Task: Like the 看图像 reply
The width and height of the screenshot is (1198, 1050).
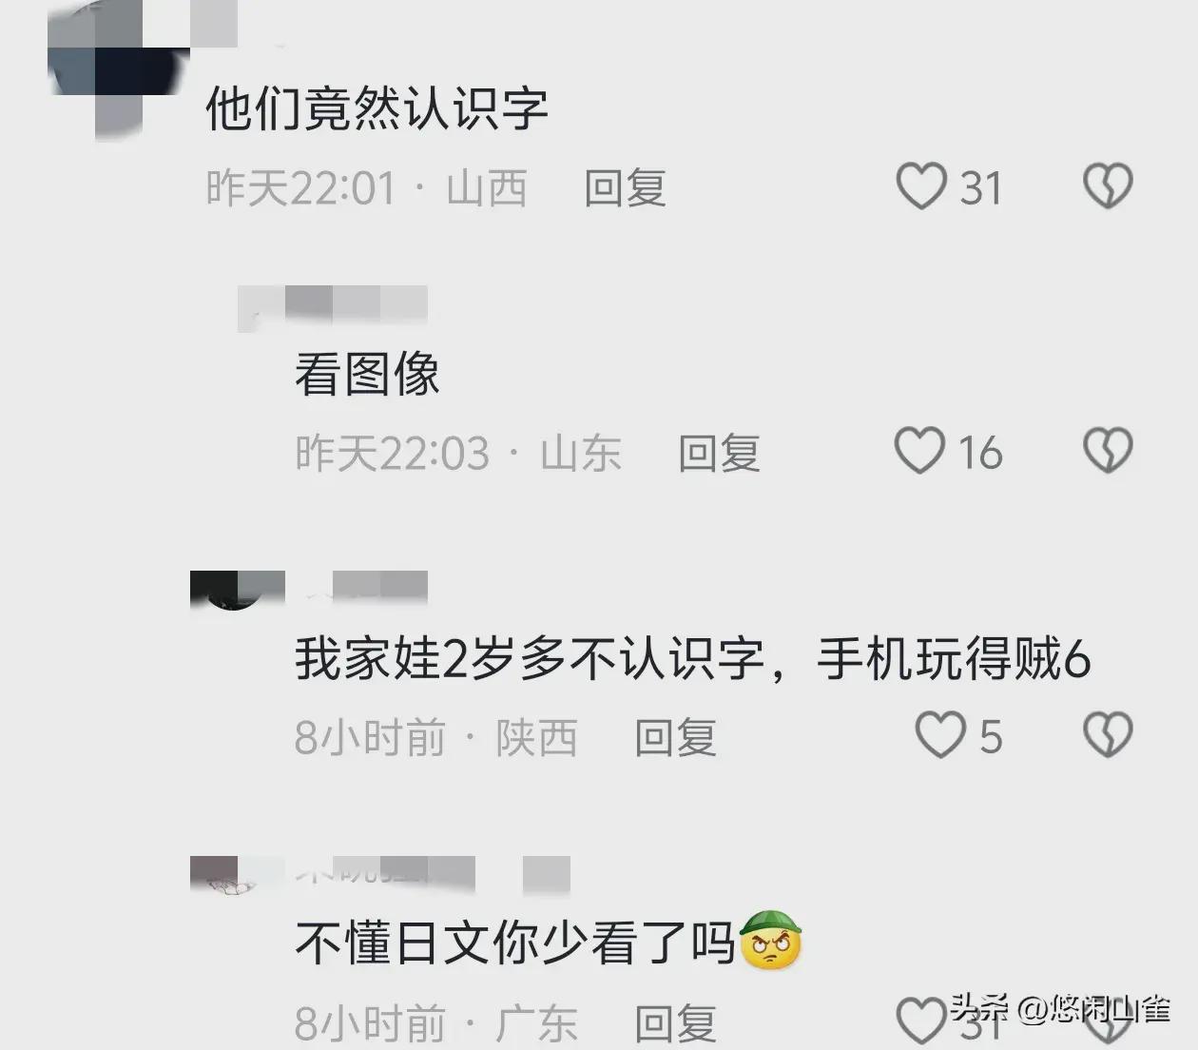Action: coord(919,451)
